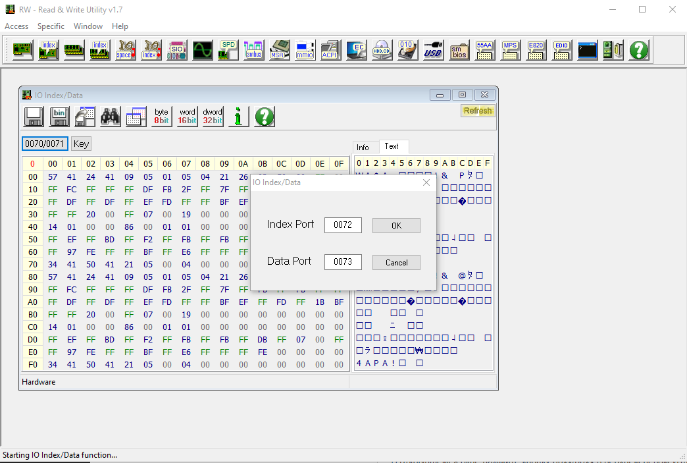
Task: Save data as binary file (bin icon)
Action: coord(60,117)
